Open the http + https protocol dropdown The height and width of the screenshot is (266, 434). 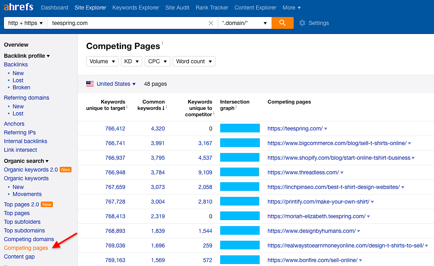[x=25, y=23]
